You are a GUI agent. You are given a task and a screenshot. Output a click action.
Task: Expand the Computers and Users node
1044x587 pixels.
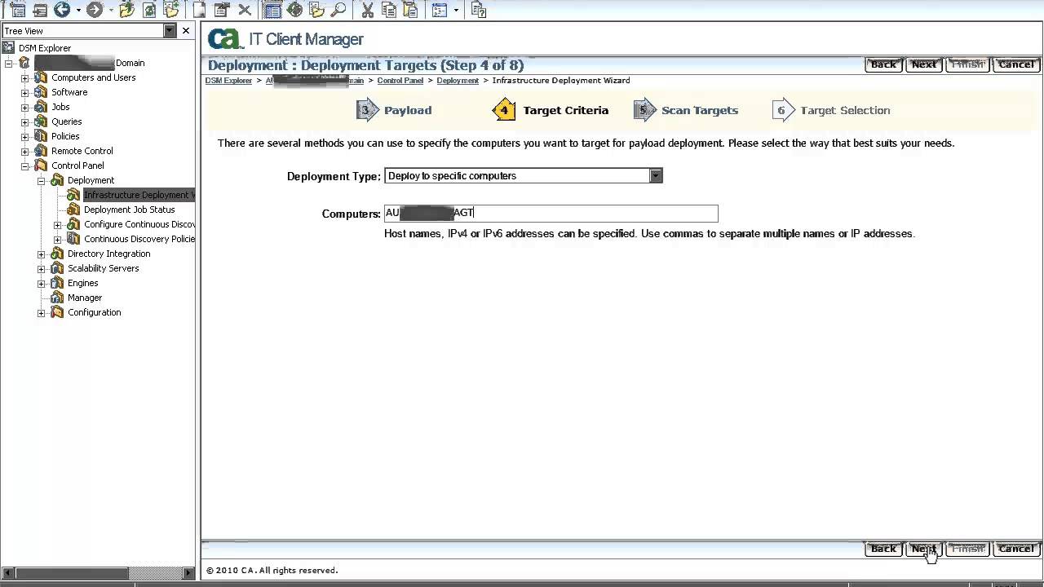(x=24, y=78)
